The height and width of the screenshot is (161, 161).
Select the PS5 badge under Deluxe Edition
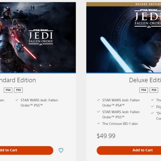[x=154, y=90]
